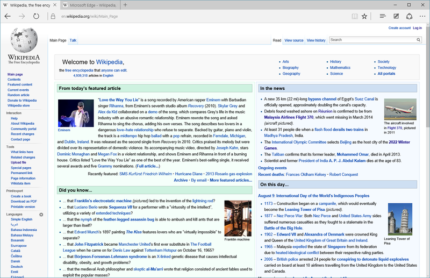Click the Eminem photo thumbnail
The width and height of the screenshot is (430, 278).
76,113
